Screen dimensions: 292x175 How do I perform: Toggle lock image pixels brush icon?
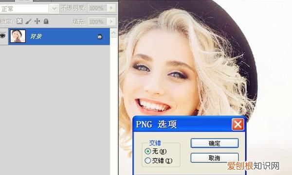[28, 21]
